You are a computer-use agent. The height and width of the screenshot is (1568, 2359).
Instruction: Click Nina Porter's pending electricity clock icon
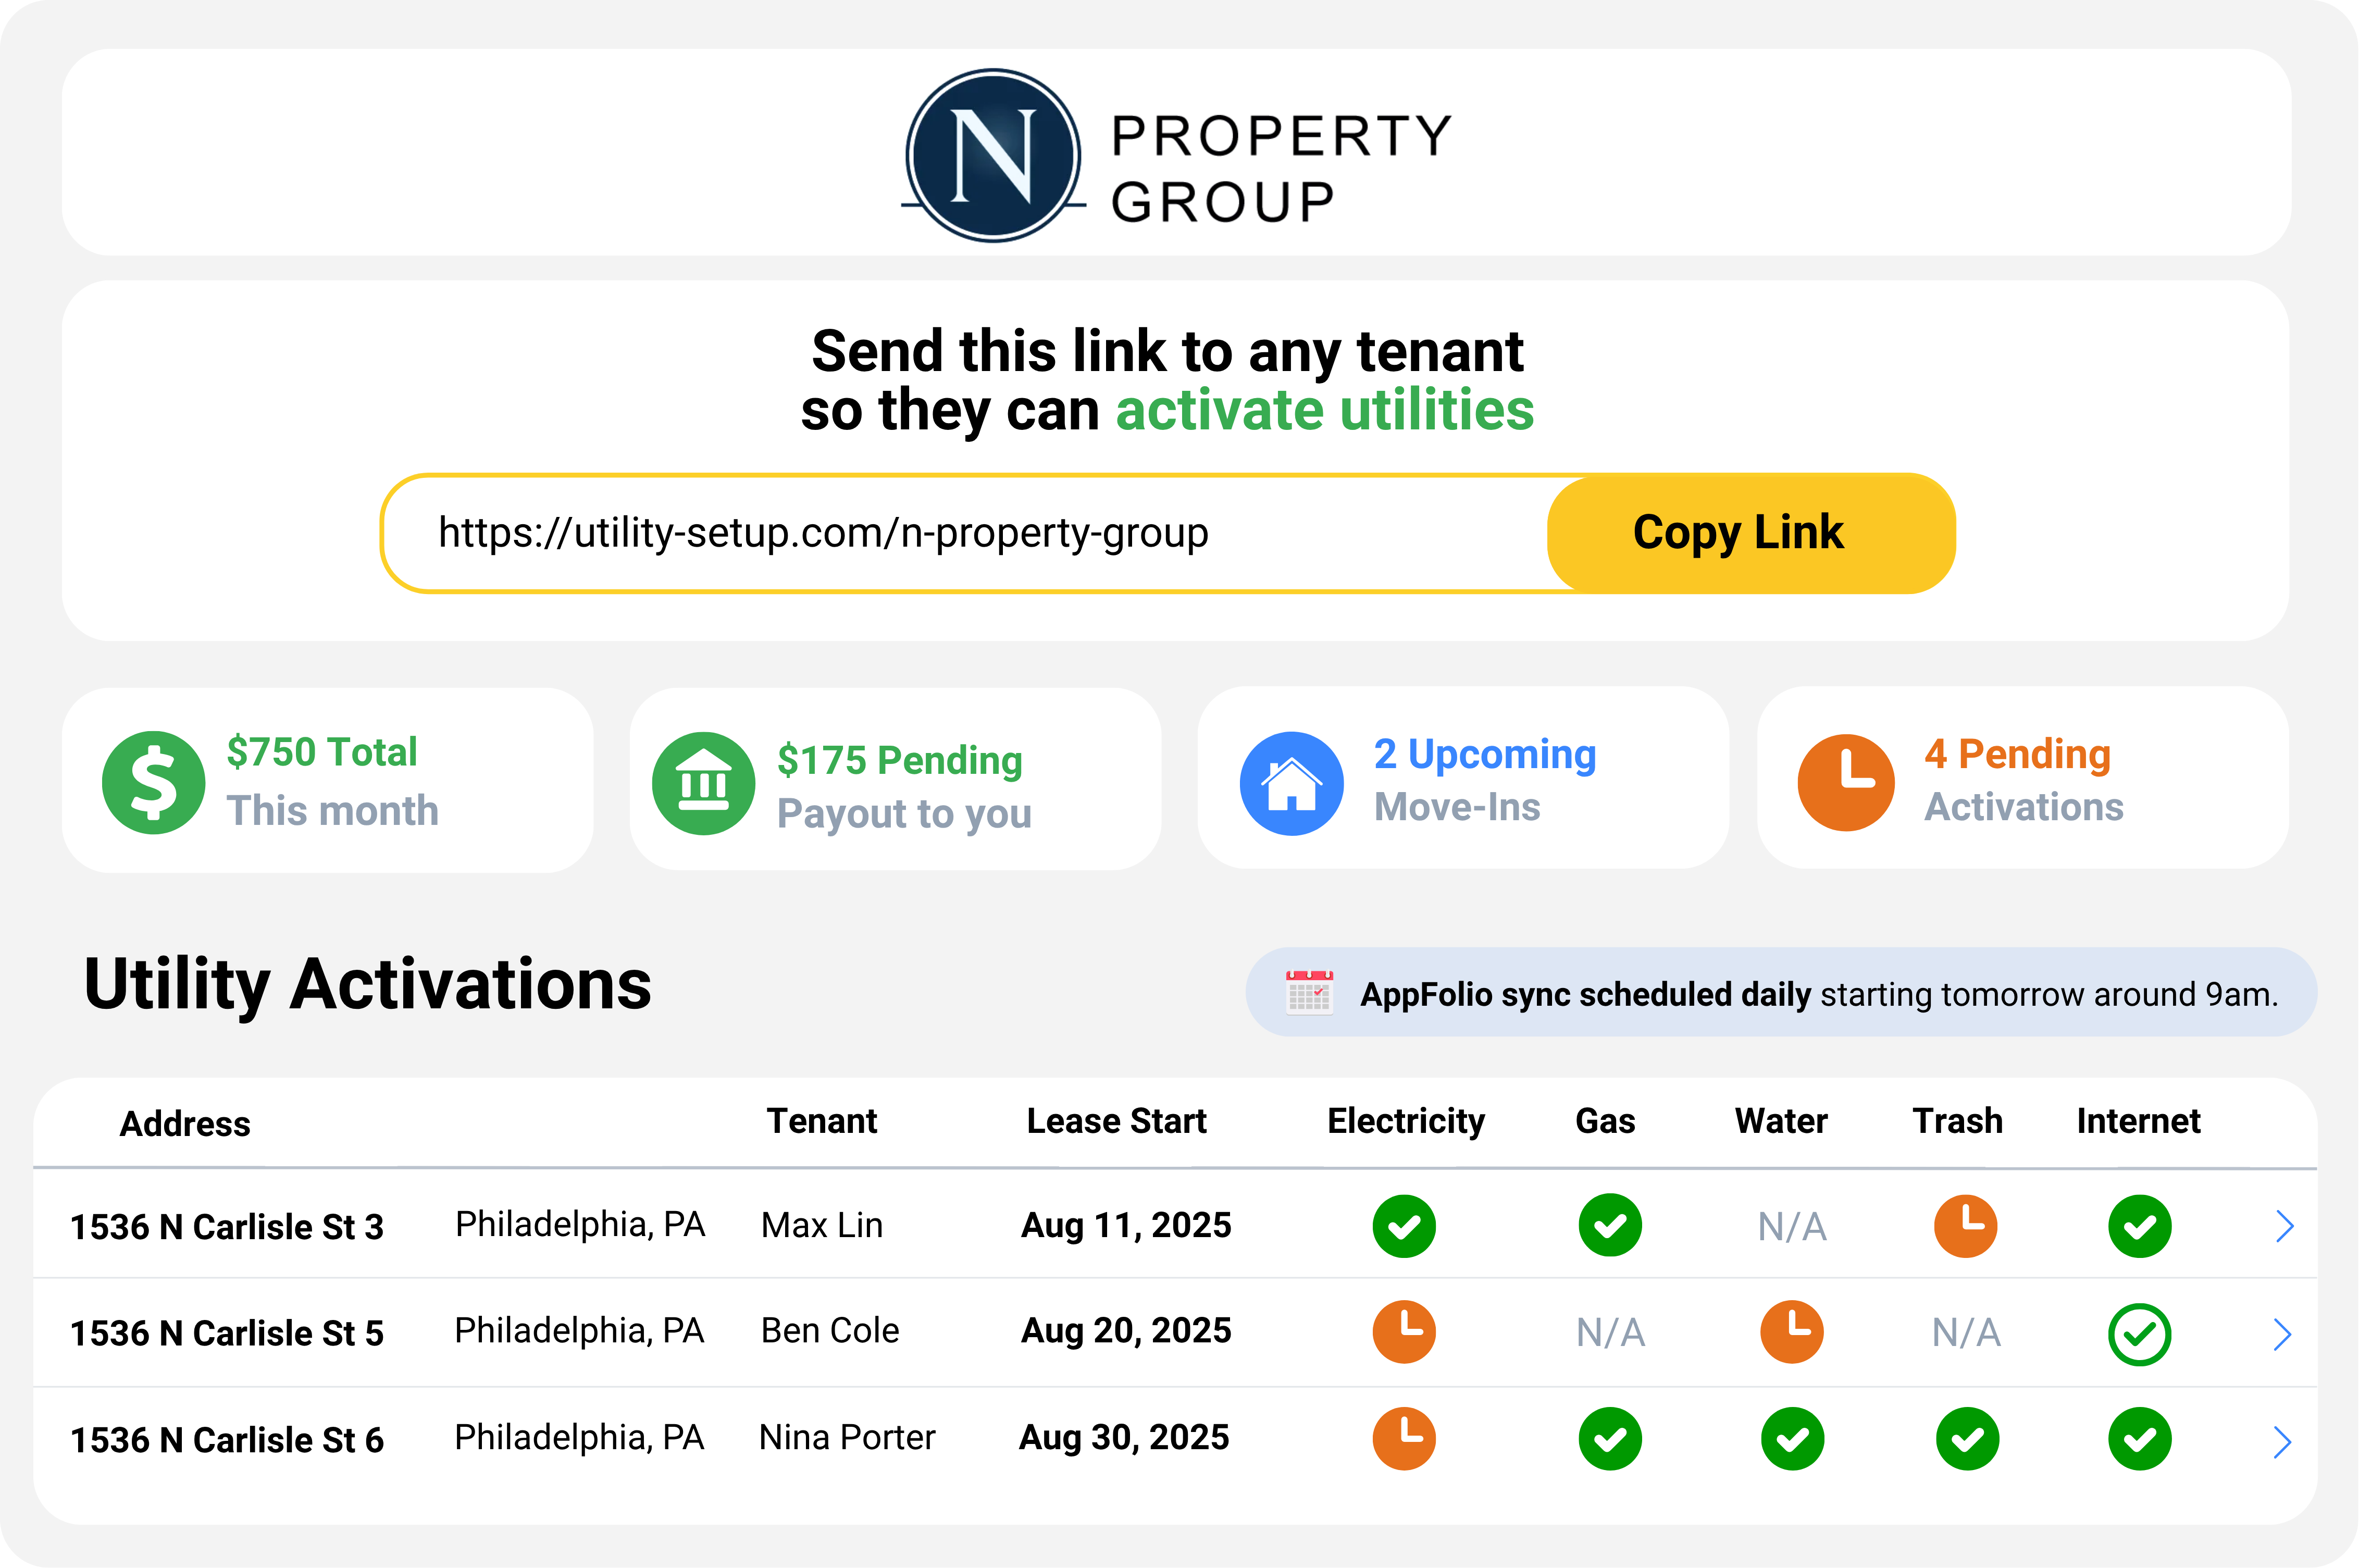point(1404,1439)
